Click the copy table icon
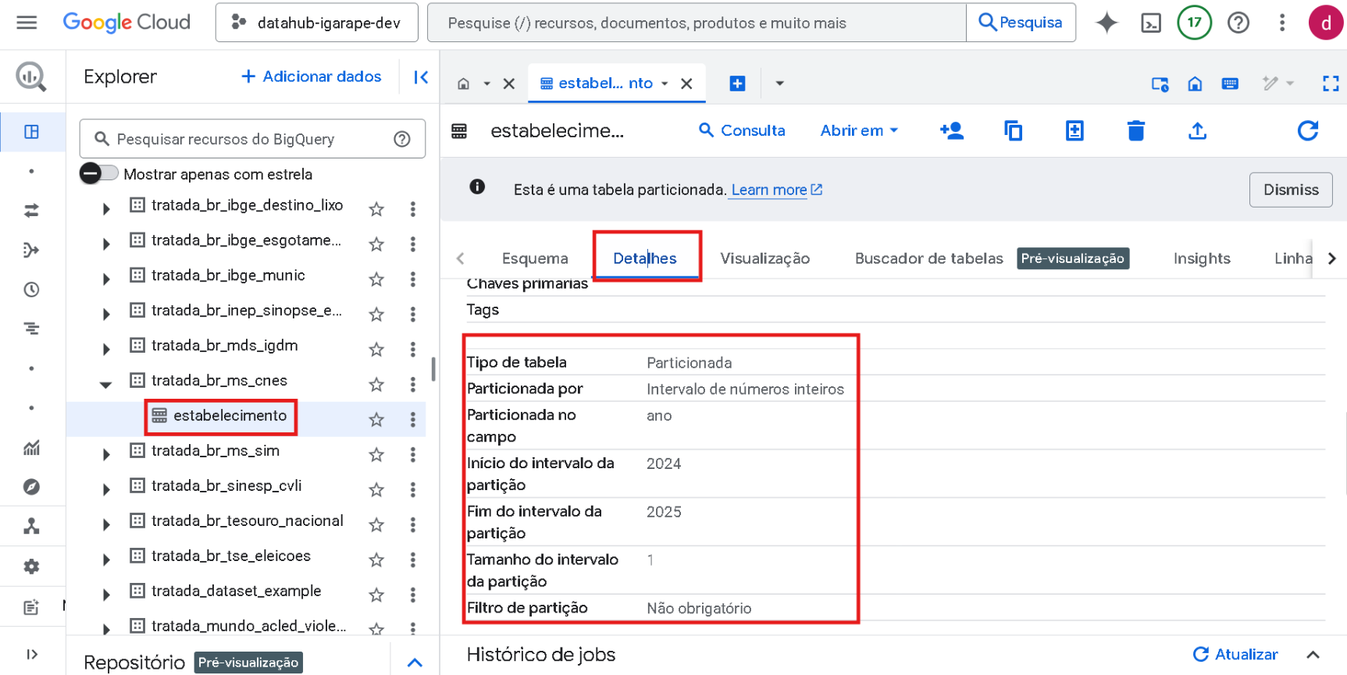Screen dimensions: 1347x675 (1013, 130)
